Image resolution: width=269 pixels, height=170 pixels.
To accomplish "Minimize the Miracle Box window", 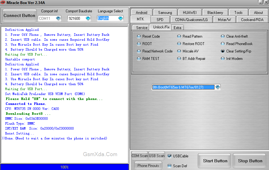I will pos(260,2).
